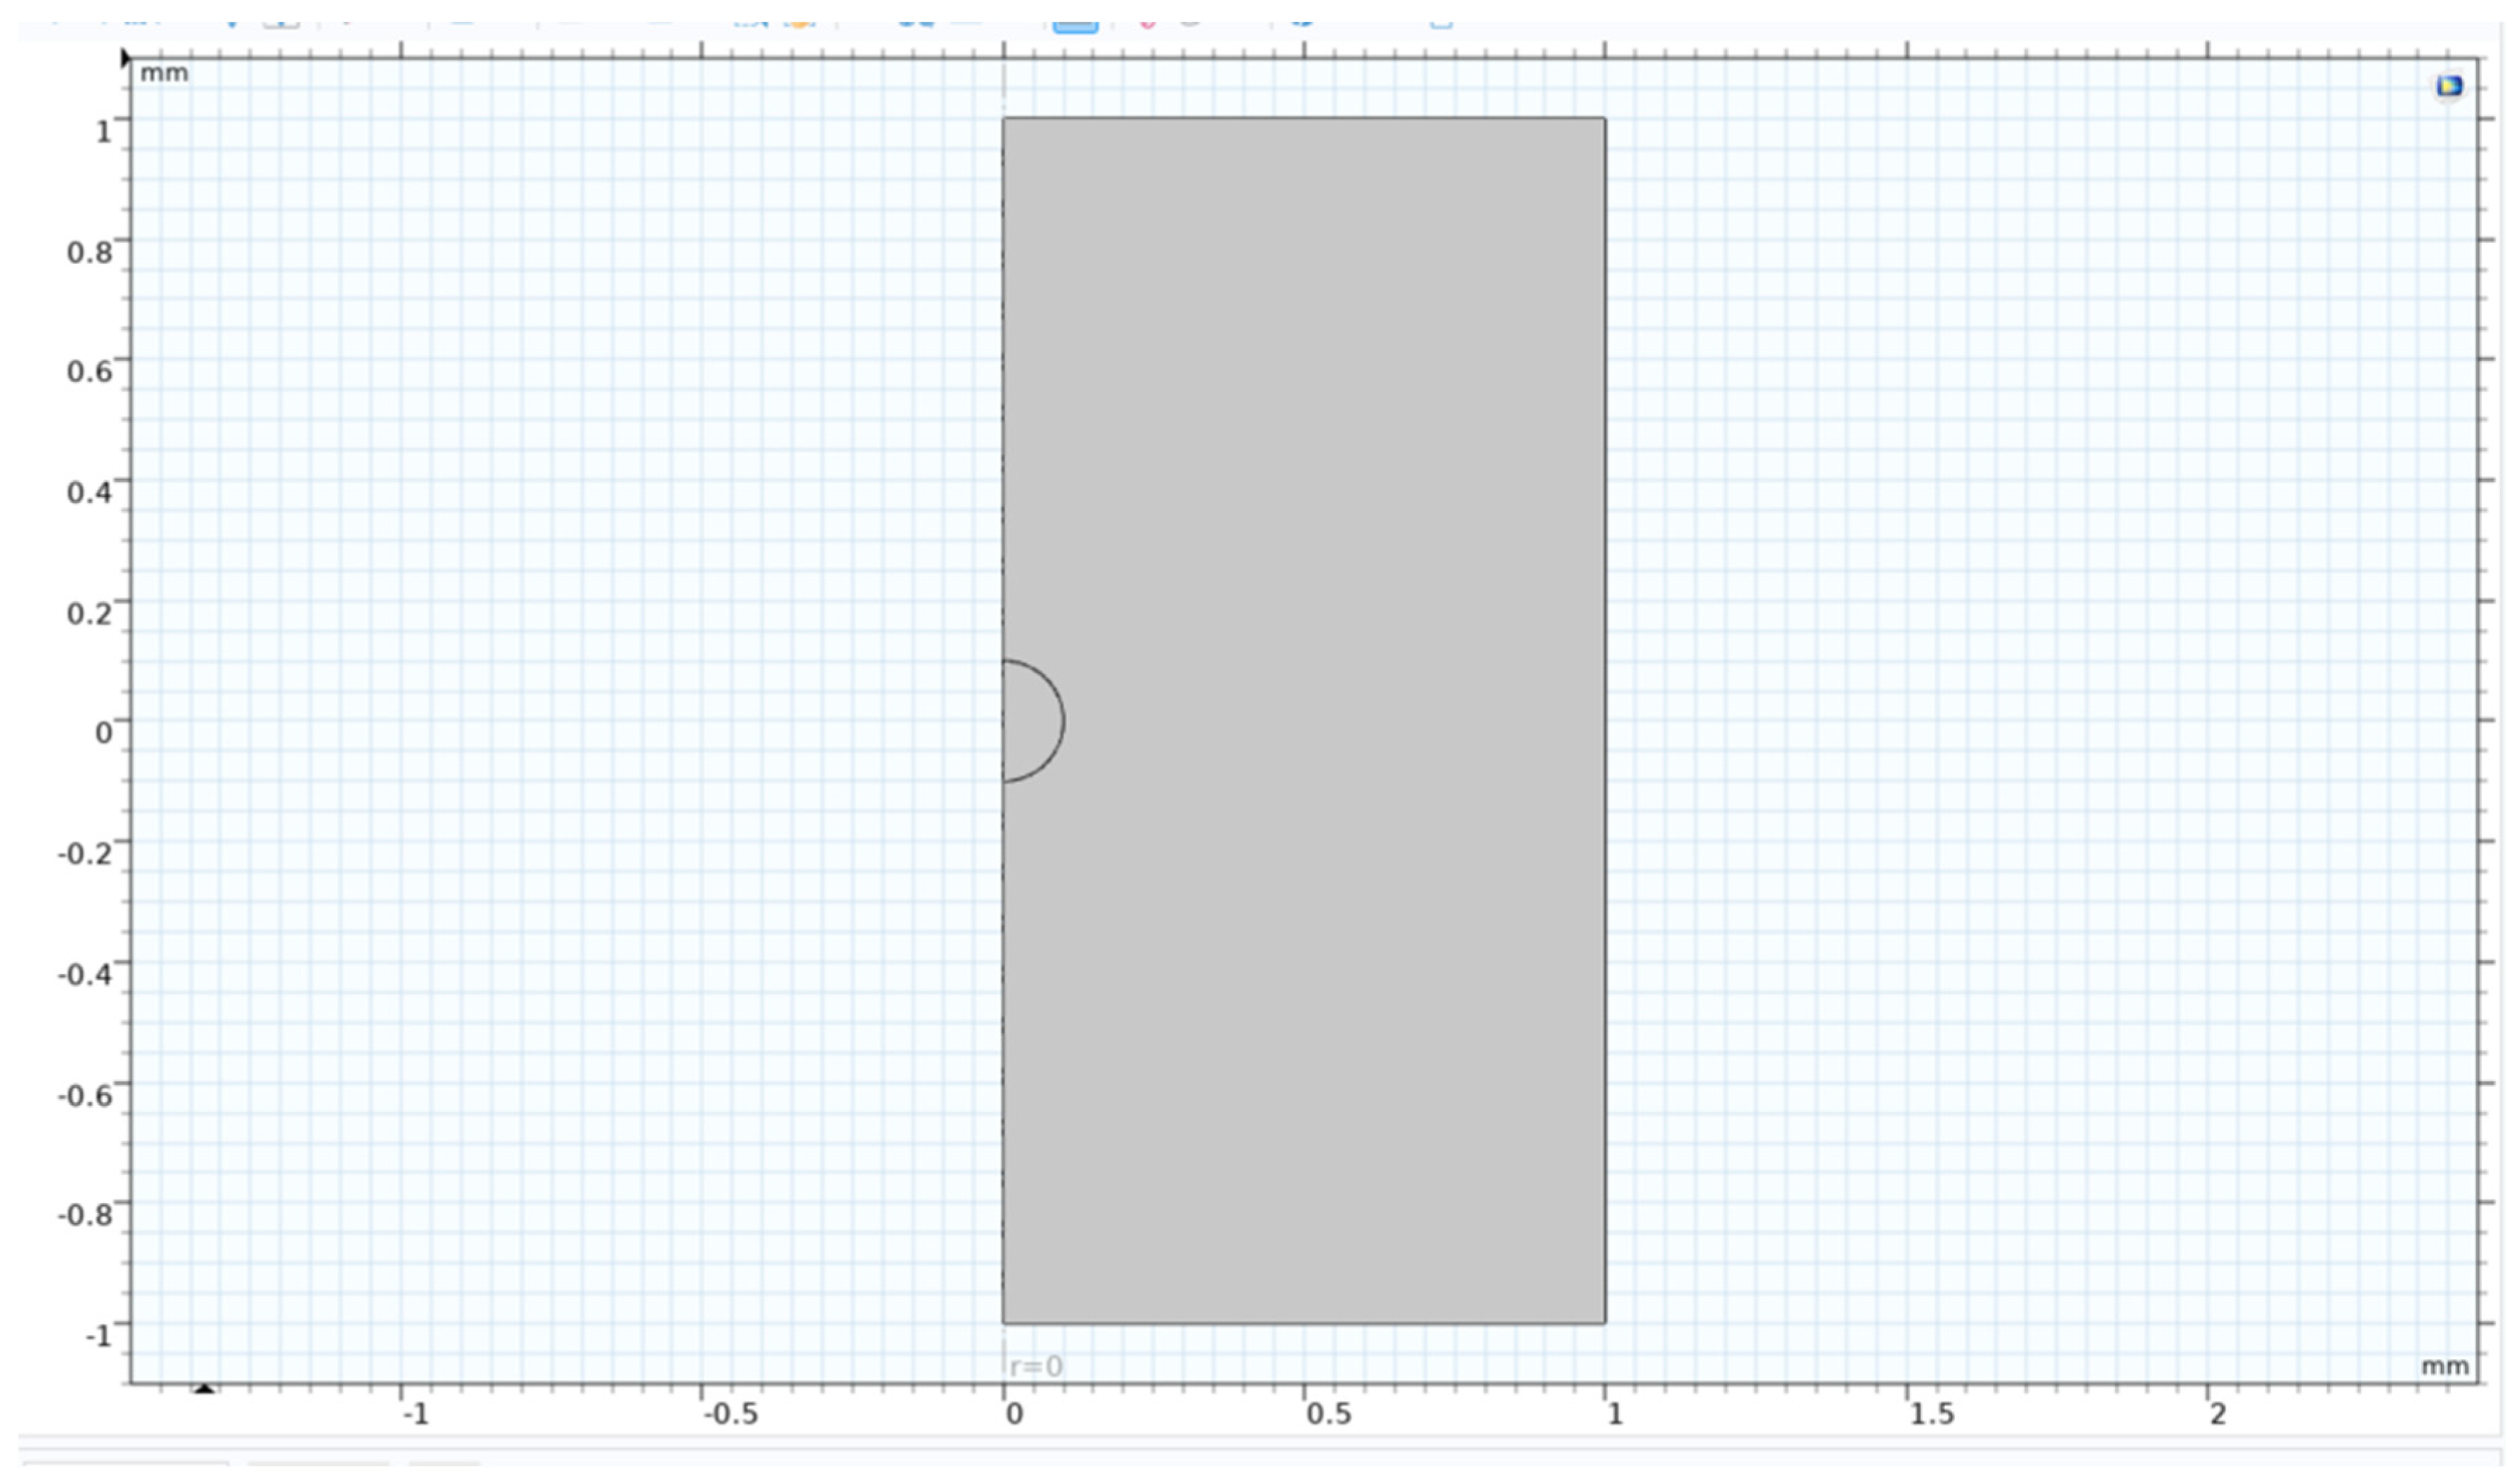Image resolution: width=2519 pixels, height=1484 pixels.
Task: Click black triangle marker on horizontal ruler
Action: pyautogui.click(x=204, y=1389)
